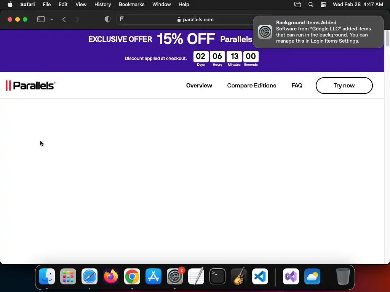Click the 'Discount applied at checkout.' text
The image size is (390, 292).
coord(156,58)
